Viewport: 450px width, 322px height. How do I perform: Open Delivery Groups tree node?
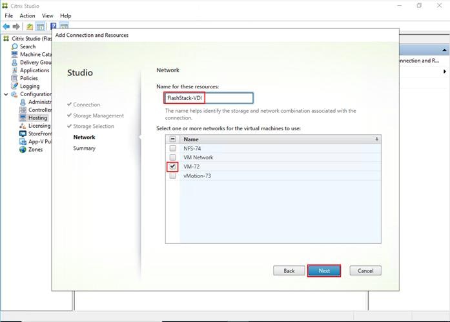coord(36,62)
